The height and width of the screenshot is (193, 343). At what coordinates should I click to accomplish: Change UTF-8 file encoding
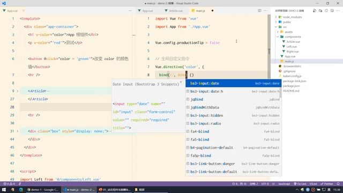pyautogui.click(x=265, y=184)
